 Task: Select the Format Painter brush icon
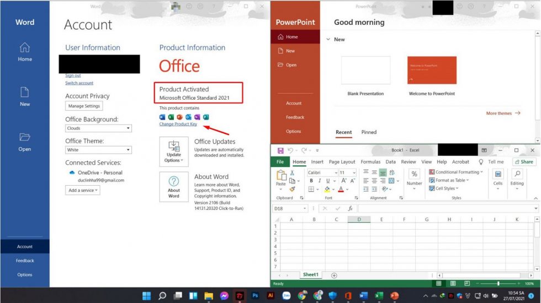292,189
